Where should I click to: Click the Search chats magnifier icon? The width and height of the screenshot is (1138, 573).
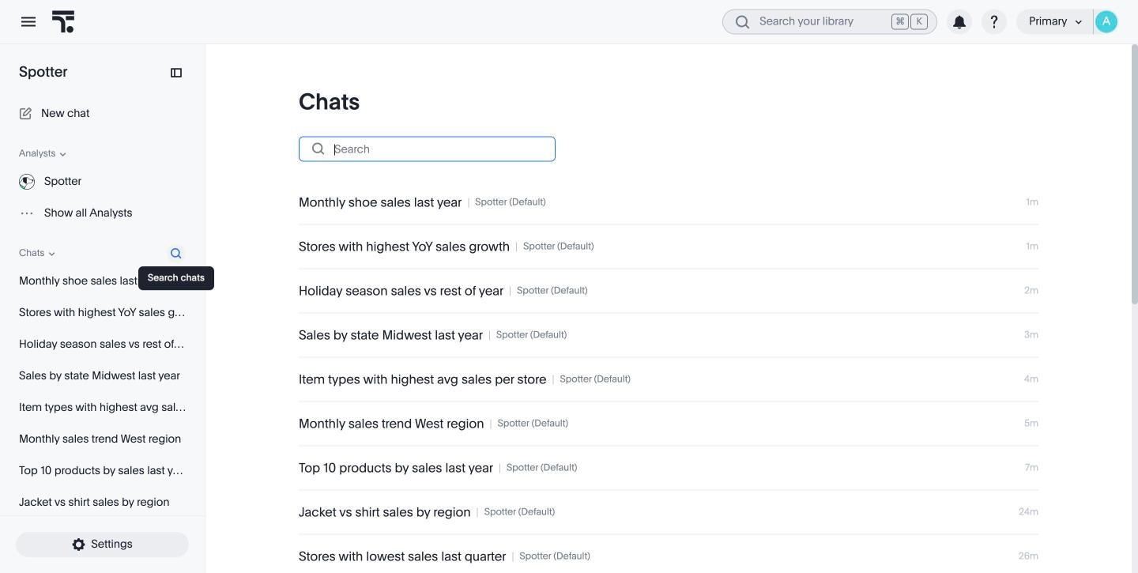click(175, 254)
